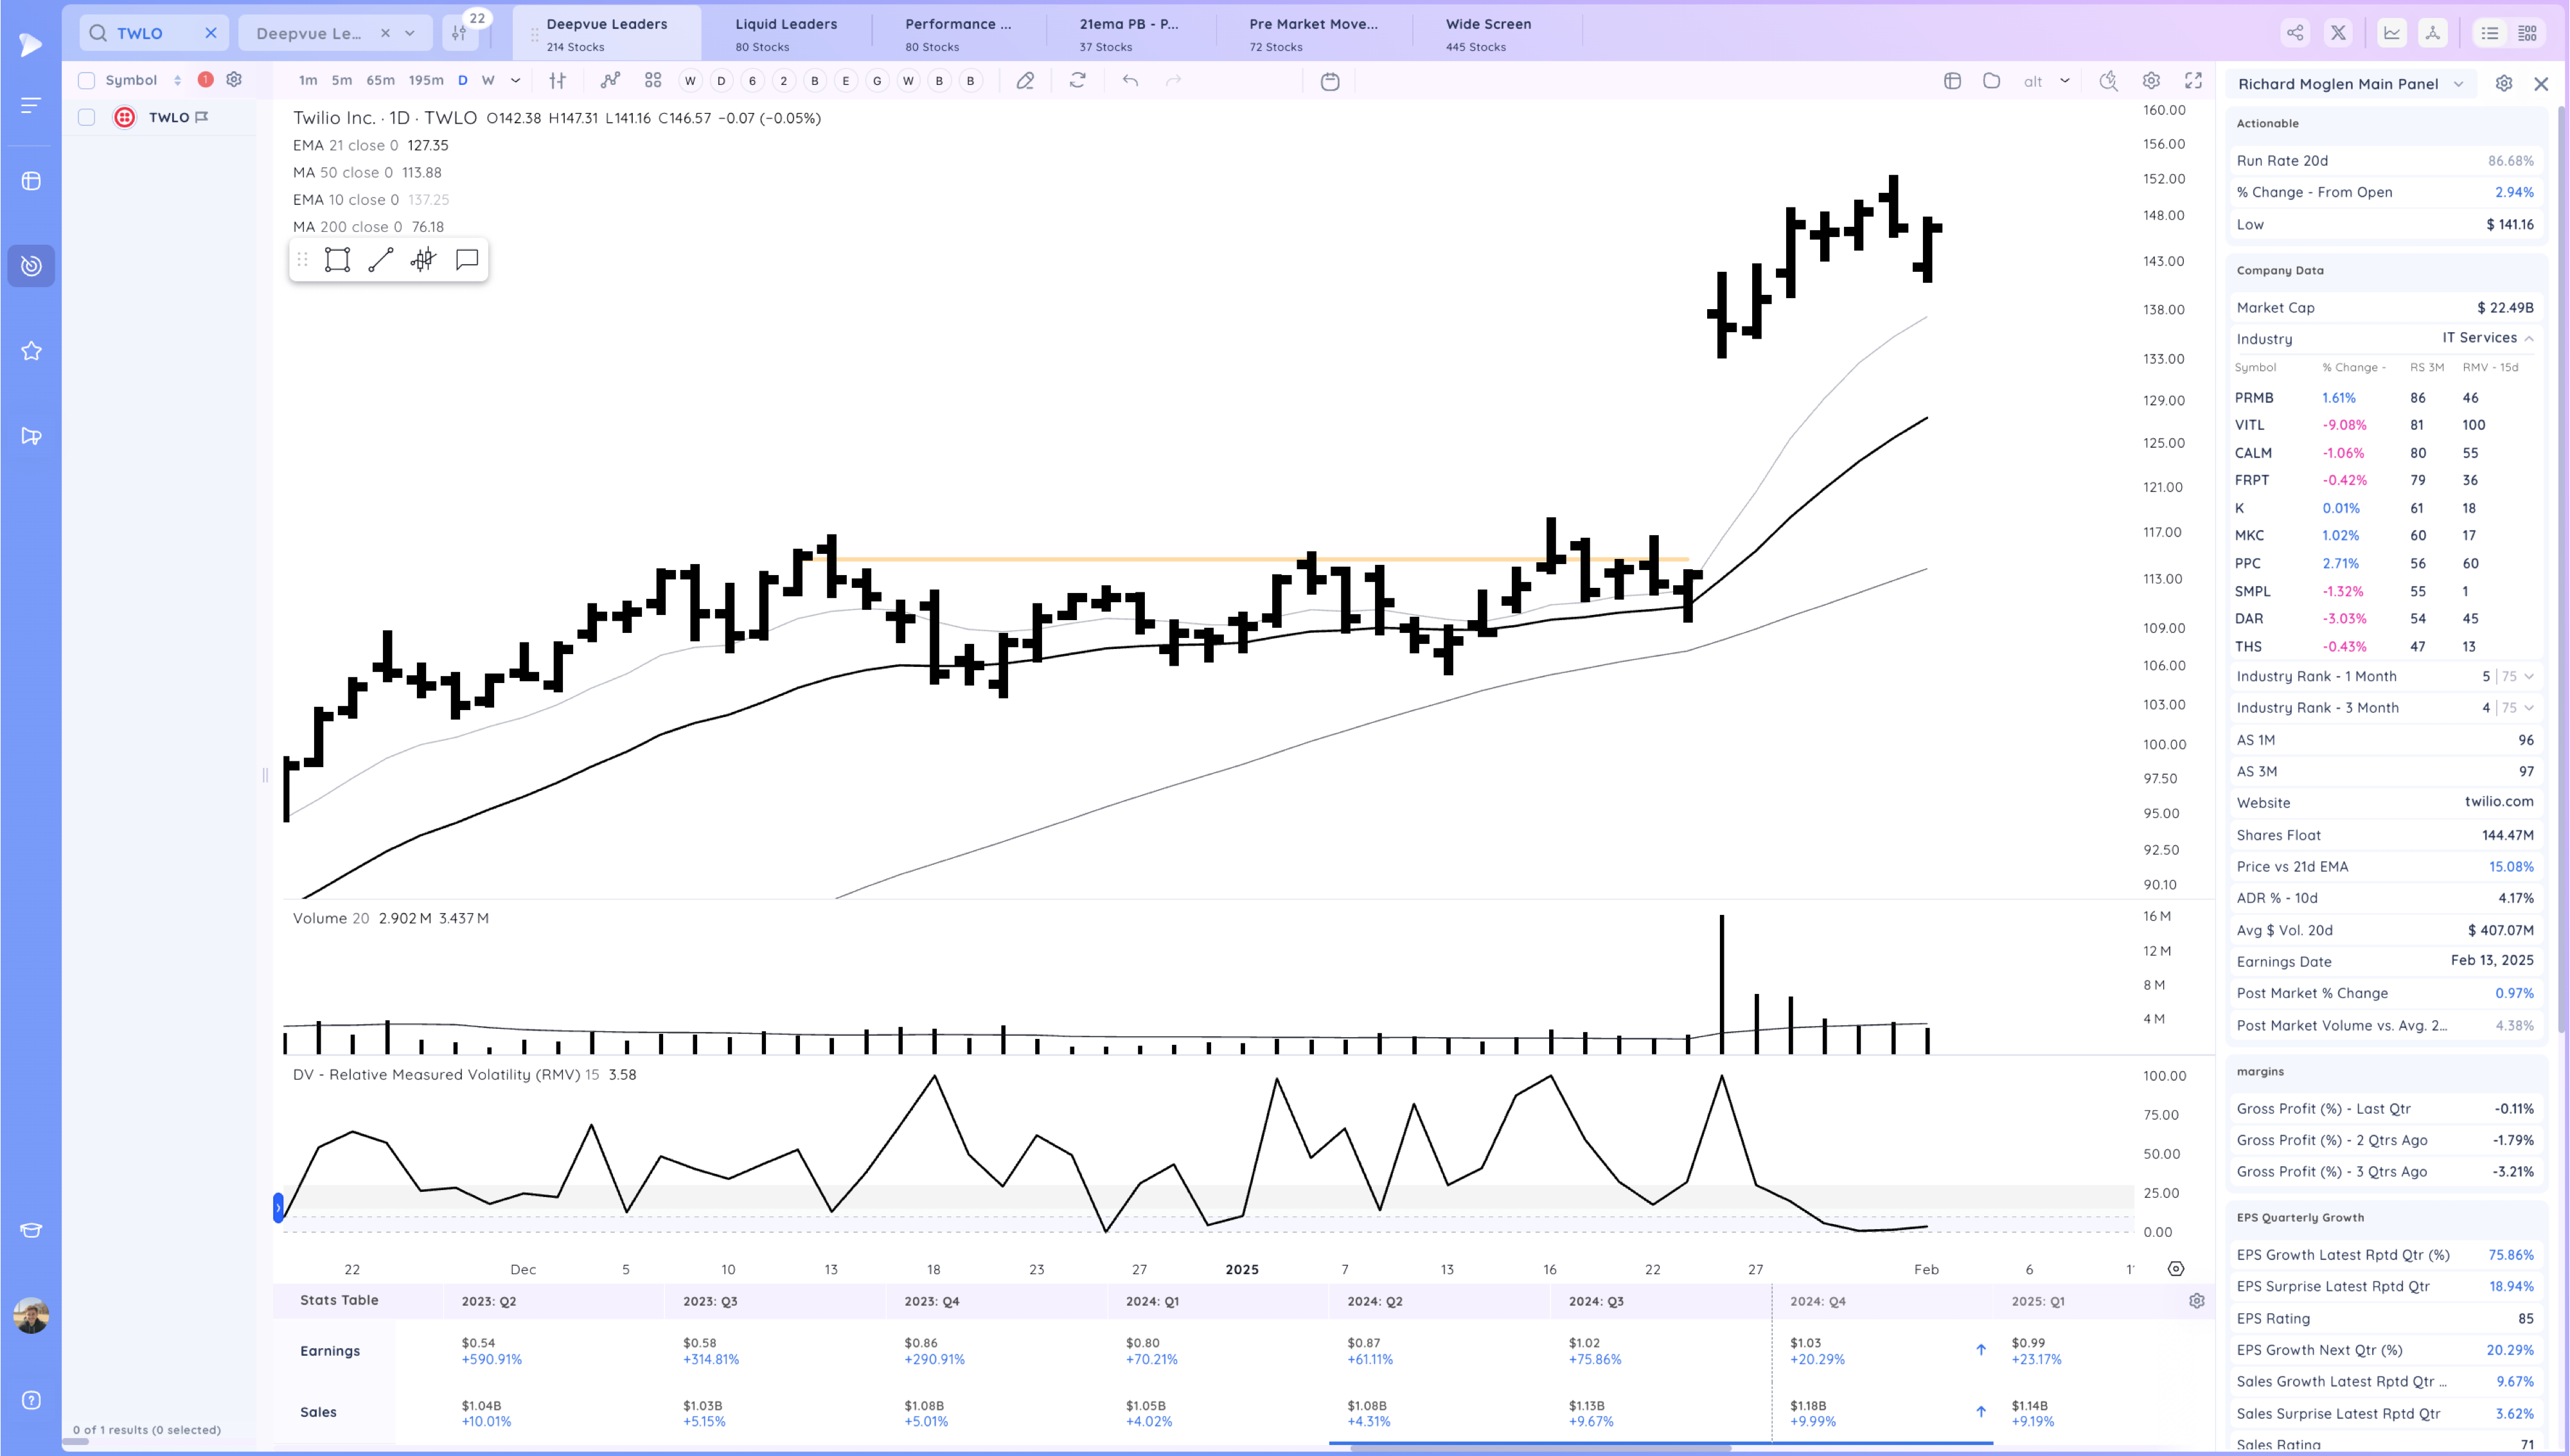Open twilio.com website link

2498,802
